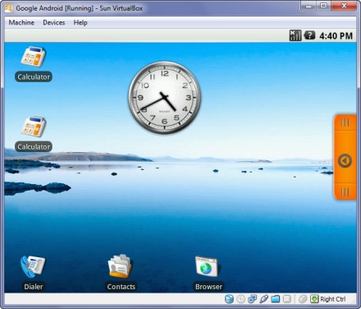Click the CD/DVD drive status icon

[x=240, y=299]
